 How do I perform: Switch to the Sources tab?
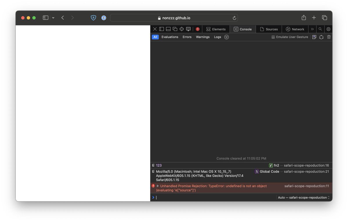tap(269, 29)
